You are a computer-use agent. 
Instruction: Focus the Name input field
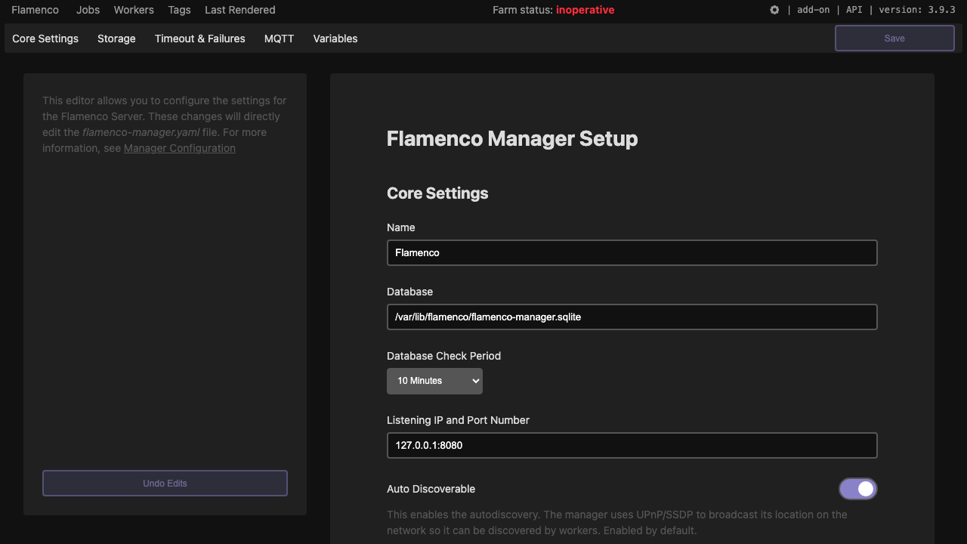pyautogui.click(x=632, y=252)
